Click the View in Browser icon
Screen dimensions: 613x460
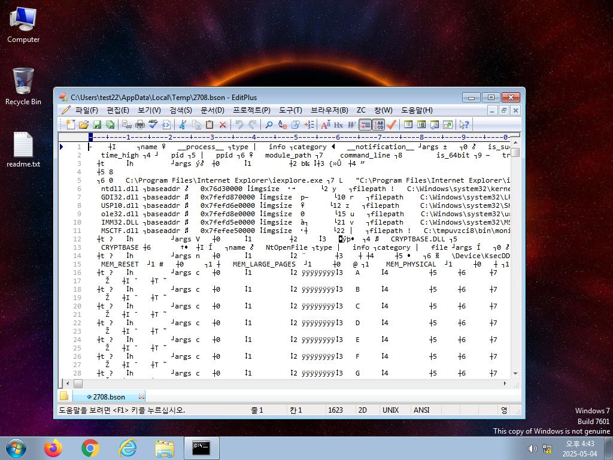(x=166, y=125)
